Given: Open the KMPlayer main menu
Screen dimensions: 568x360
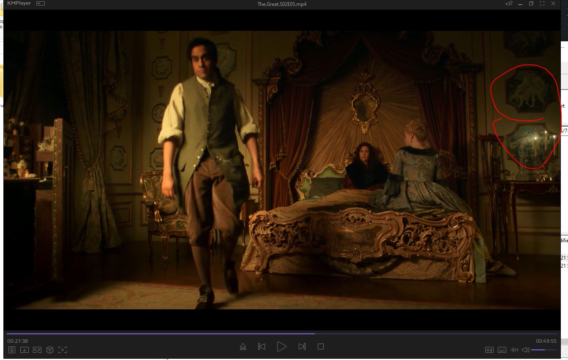Looking at the screenshot, I should point(19,3).
